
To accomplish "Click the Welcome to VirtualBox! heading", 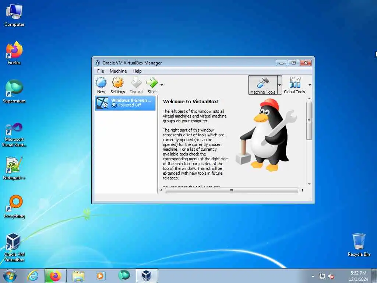I will point(191,102).
